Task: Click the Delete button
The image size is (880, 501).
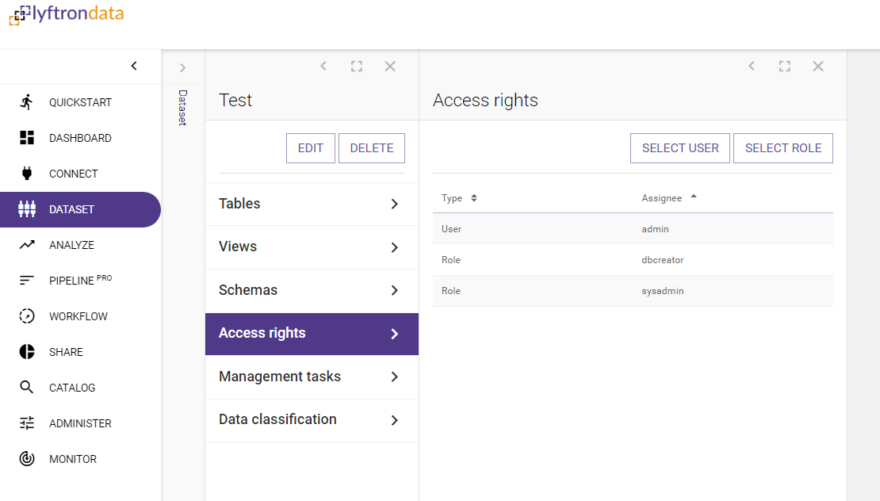Action: point(372,148)
